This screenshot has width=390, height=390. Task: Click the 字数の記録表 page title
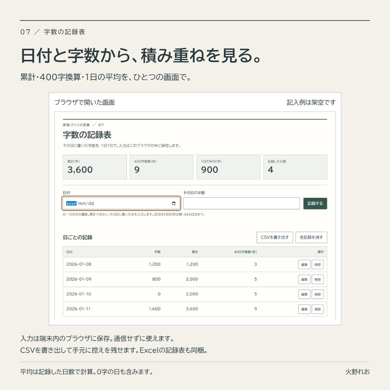coord(87,135)
